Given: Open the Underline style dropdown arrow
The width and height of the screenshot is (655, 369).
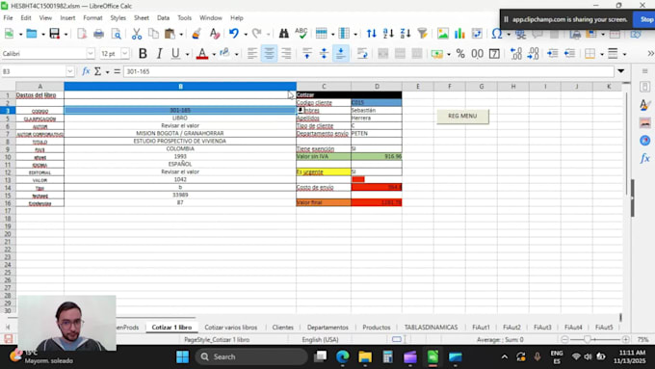Looking at the screenshot, I should [187, 54].
